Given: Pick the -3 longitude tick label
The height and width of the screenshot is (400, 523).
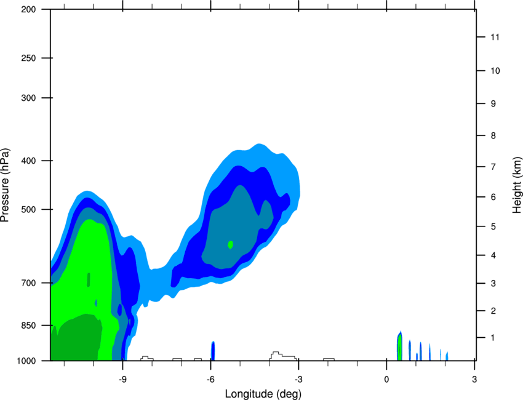Looking at the screenshot, I should point(298,379).
